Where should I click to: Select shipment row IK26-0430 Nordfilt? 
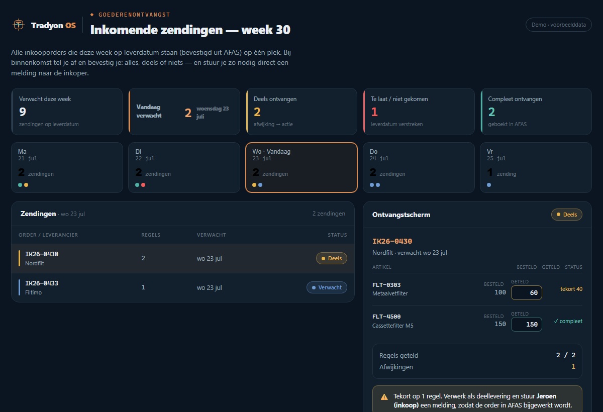pos(183,258)
